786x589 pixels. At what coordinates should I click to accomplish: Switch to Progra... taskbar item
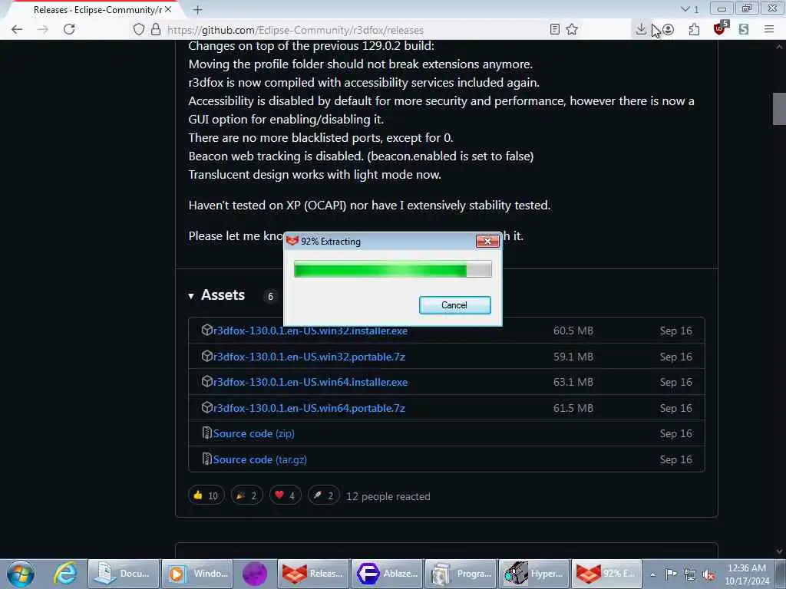tap(461, 574)
